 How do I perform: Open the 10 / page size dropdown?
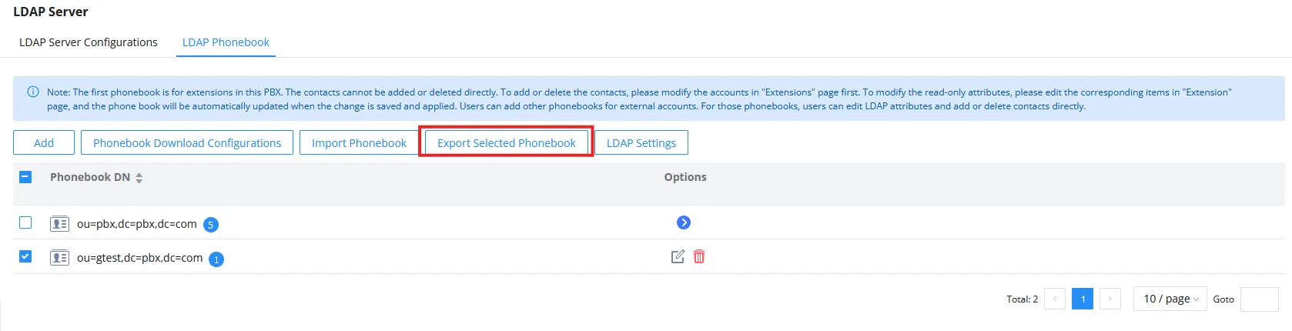pyautogui.click(x=1170, y=299)
